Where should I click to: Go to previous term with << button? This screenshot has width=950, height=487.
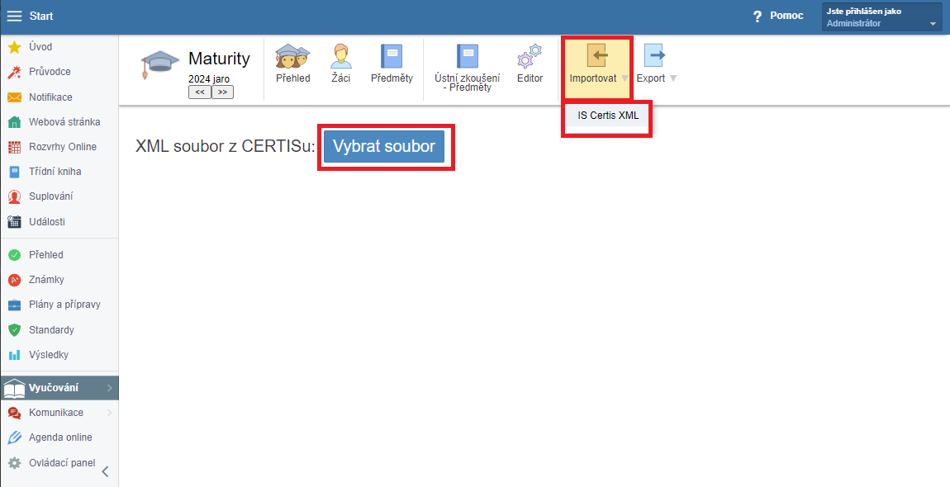[x=199, y=92]
